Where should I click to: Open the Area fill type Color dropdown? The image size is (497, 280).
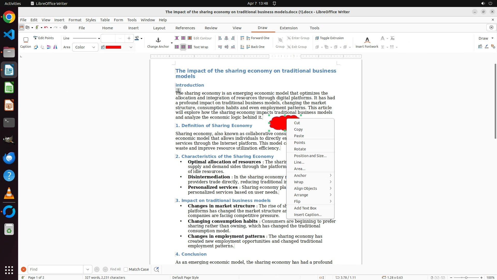point(85,47)
